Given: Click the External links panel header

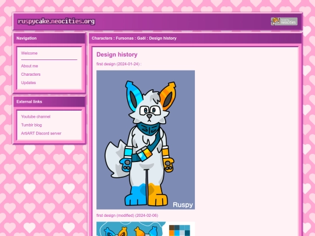Looking at the screenshot, I should click(50, 102).
